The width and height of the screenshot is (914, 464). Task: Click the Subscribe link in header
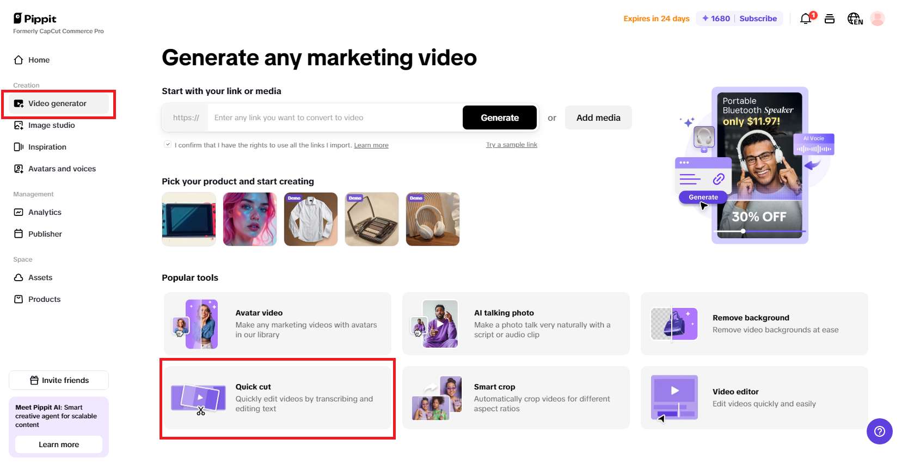coord(758,18)
